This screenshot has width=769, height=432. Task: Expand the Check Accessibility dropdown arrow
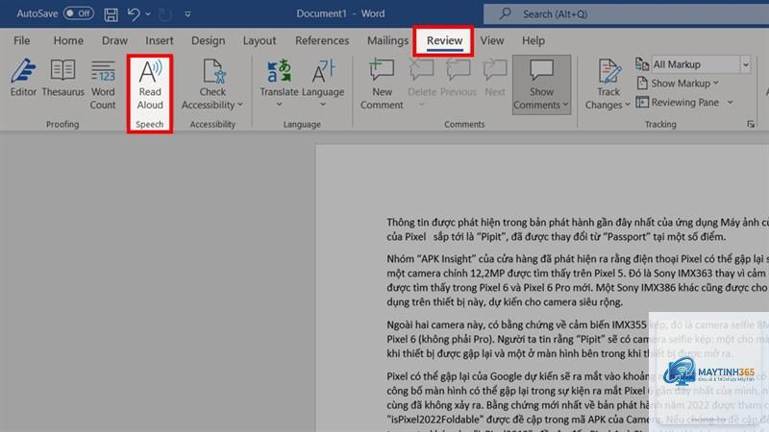click(240, 105)
